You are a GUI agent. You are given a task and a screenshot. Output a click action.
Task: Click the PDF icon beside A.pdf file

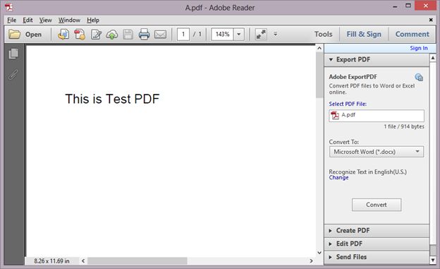335,115
